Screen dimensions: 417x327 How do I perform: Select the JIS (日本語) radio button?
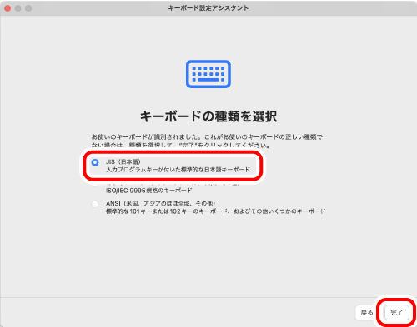[x=95, y=162]
